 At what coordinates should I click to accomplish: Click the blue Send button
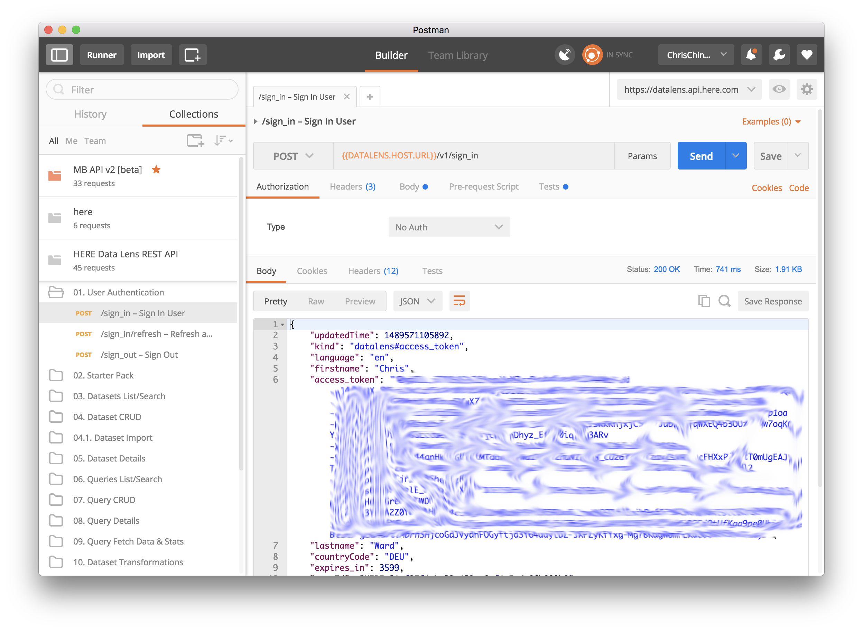pos(701,156)
